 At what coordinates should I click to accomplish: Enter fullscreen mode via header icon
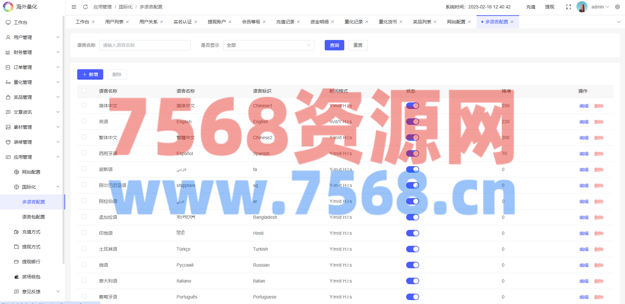click(569, 7)
